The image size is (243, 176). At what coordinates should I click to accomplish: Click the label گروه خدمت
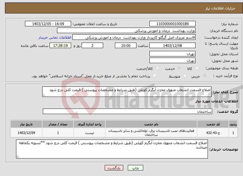click(x=228, y=112)
